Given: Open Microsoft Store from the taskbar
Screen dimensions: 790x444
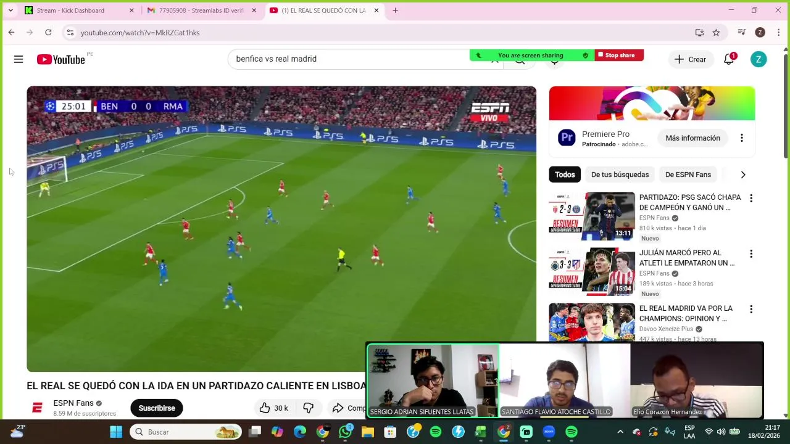Looking at the screenshot, I should tap(390, 432).
